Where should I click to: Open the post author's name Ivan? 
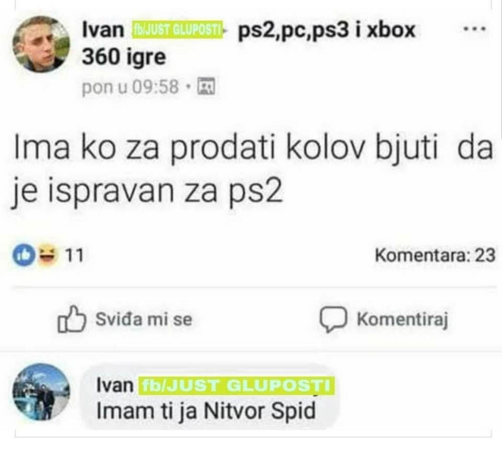(103, 30)
